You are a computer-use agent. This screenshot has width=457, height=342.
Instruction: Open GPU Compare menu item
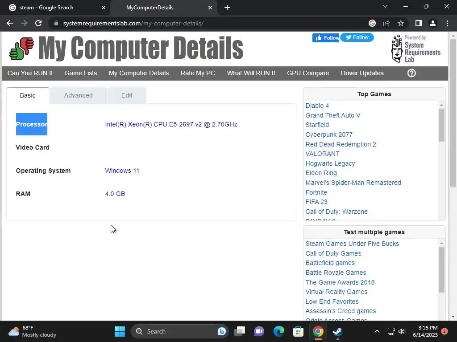point(308,73)
